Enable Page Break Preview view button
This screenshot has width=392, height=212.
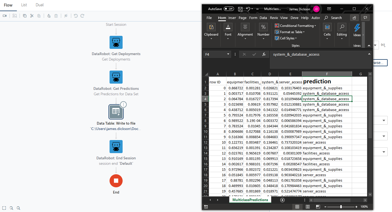pyautogui.click(x=318, y=207)
